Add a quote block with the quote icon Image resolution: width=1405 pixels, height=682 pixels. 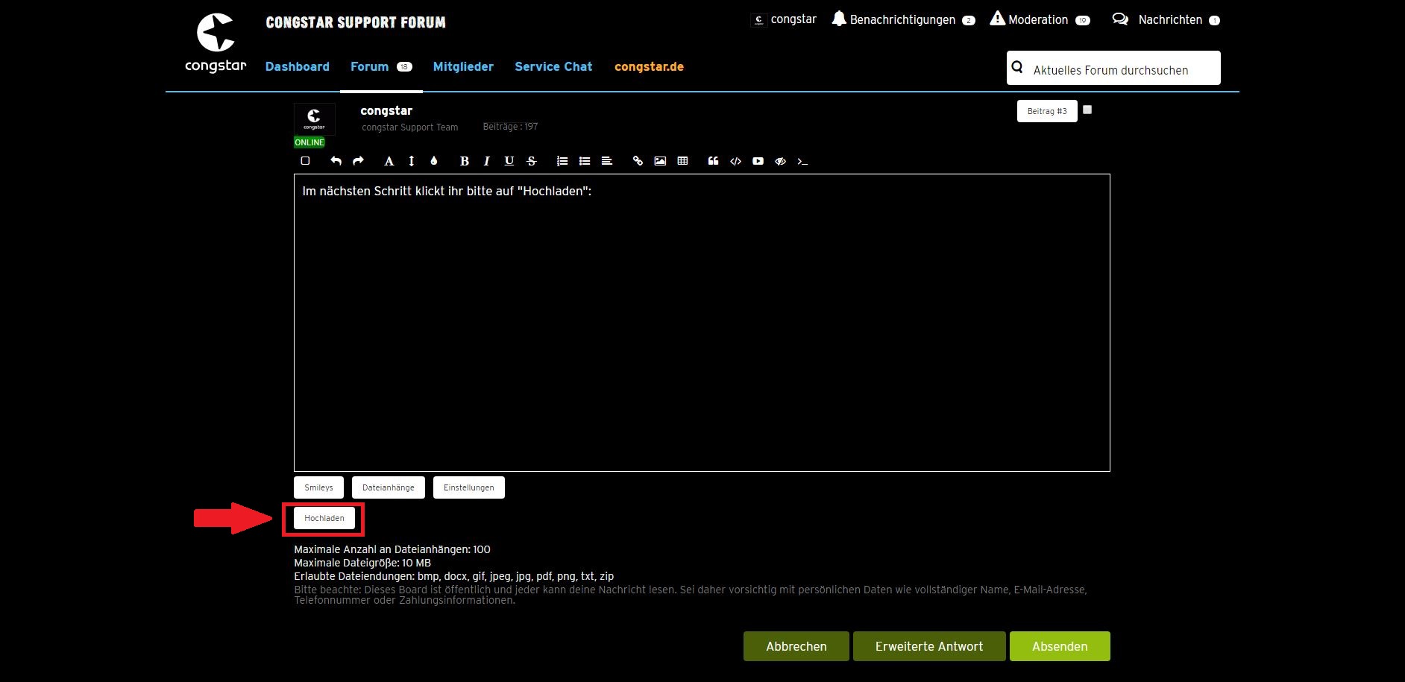713,161
